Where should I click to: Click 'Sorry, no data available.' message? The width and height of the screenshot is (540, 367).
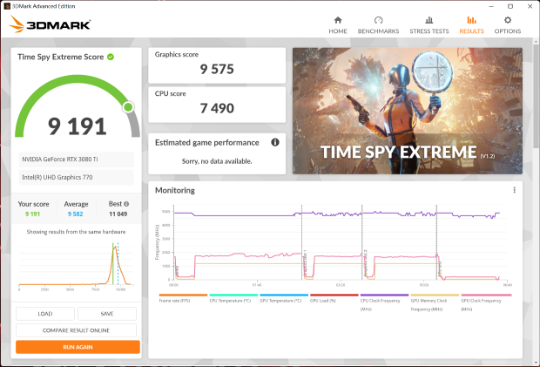(217, 161)
